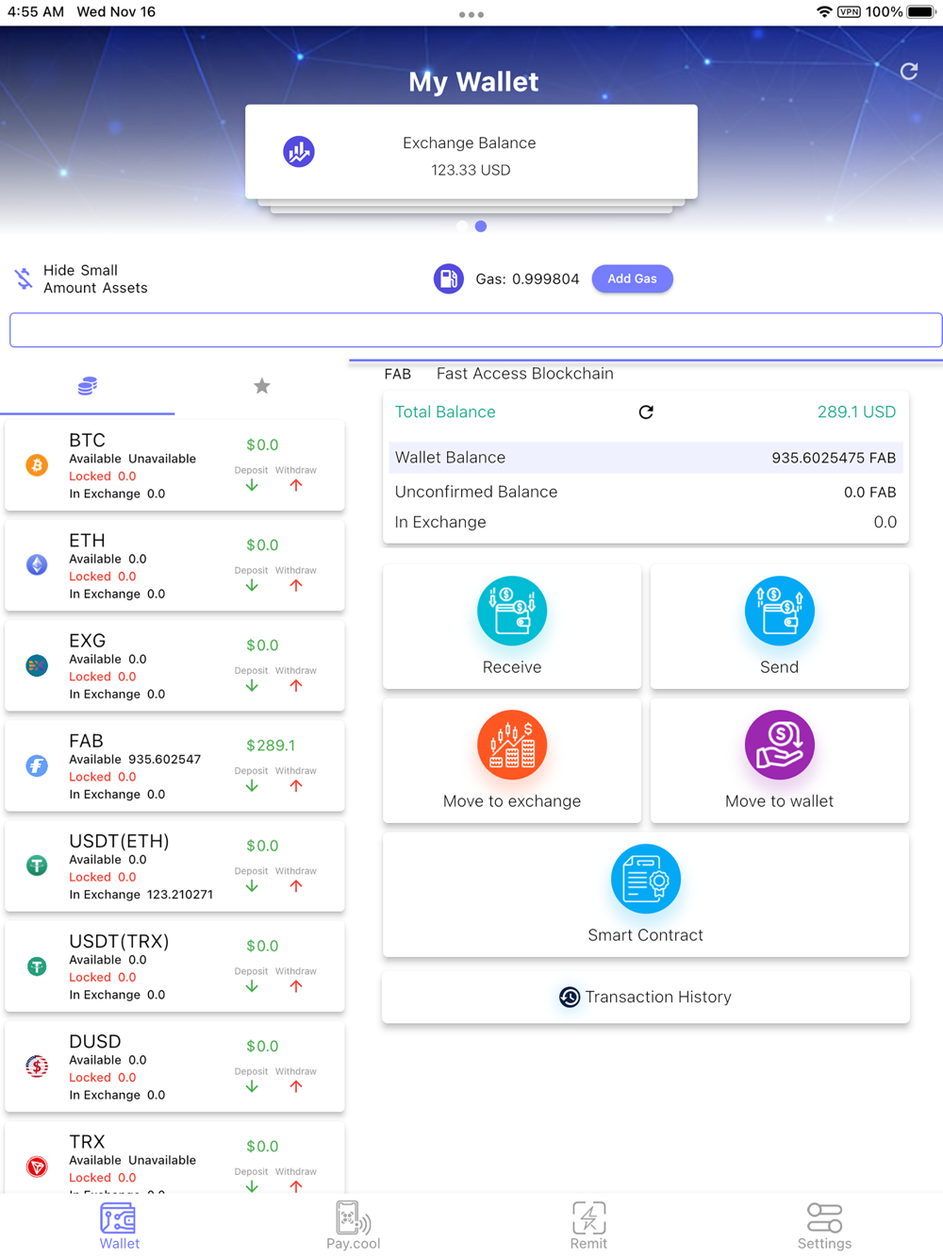
Task: Select second carousel page dot
Action: coord(481,227)
